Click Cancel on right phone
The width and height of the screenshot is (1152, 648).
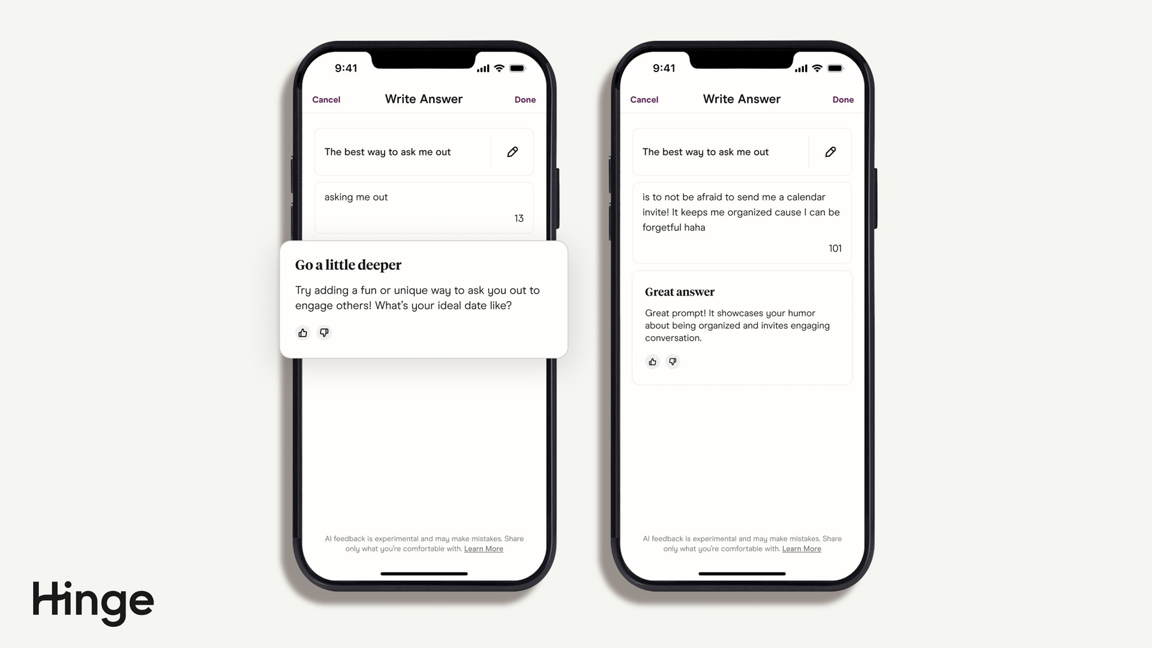[x=644, y=99]
